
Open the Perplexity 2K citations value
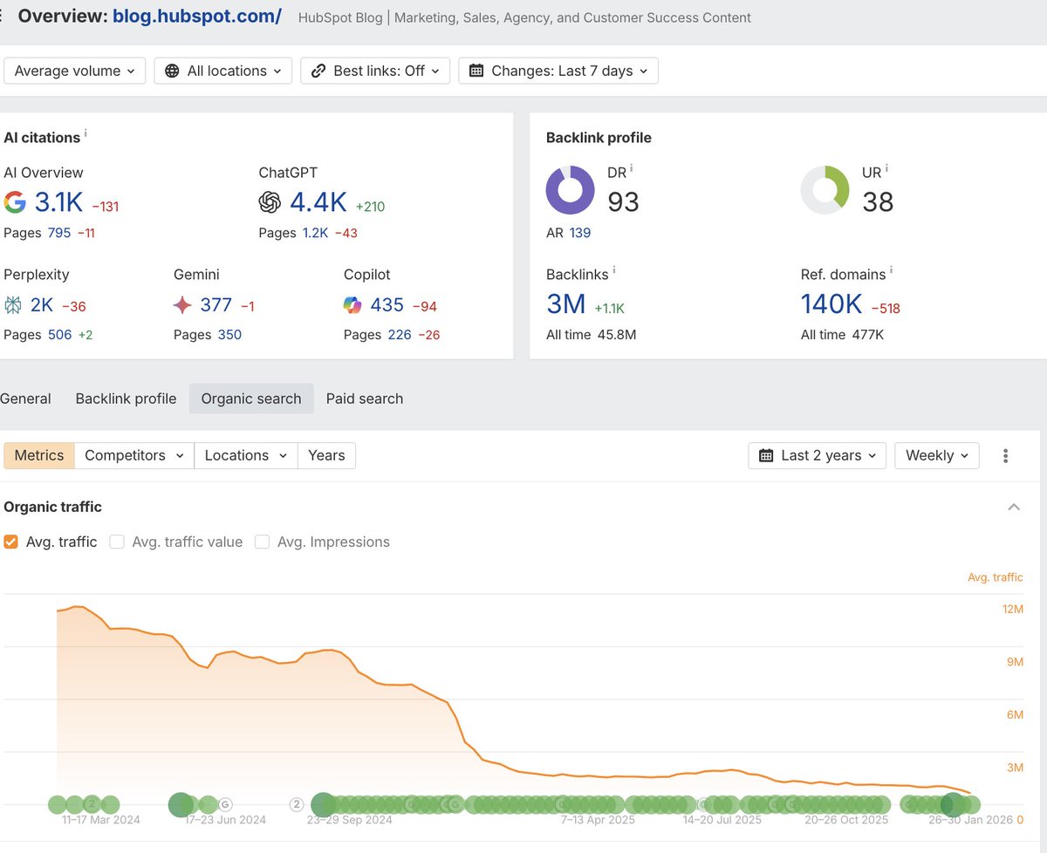[x=42, y=305]
